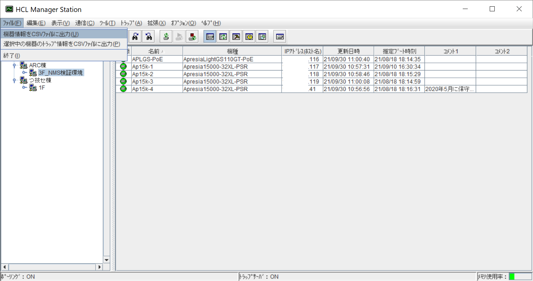Open the ツール(T) menu
Viewport: 533px width, 281px height.
108,23
